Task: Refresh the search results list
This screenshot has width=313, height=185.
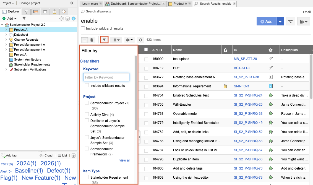Action: point(140,40)
